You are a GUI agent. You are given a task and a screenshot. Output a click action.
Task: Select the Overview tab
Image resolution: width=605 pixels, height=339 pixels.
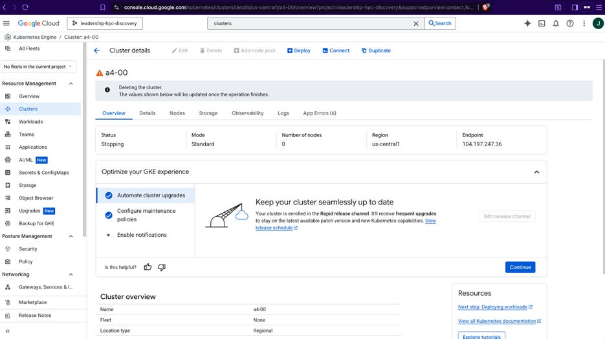[x=114, y=113]
